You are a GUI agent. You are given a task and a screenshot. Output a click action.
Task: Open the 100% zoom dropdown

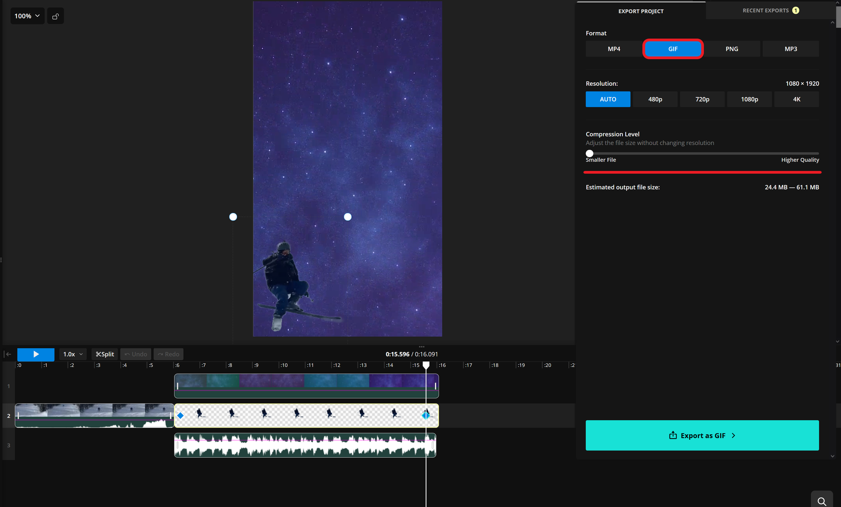pos(27,16)
